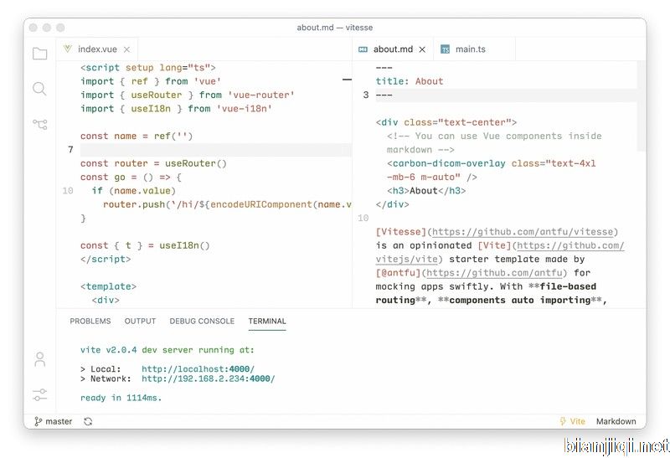Click the sync changes icon in status bar
This screenshot has height=458, width=670.
click(x=88, y=422)
